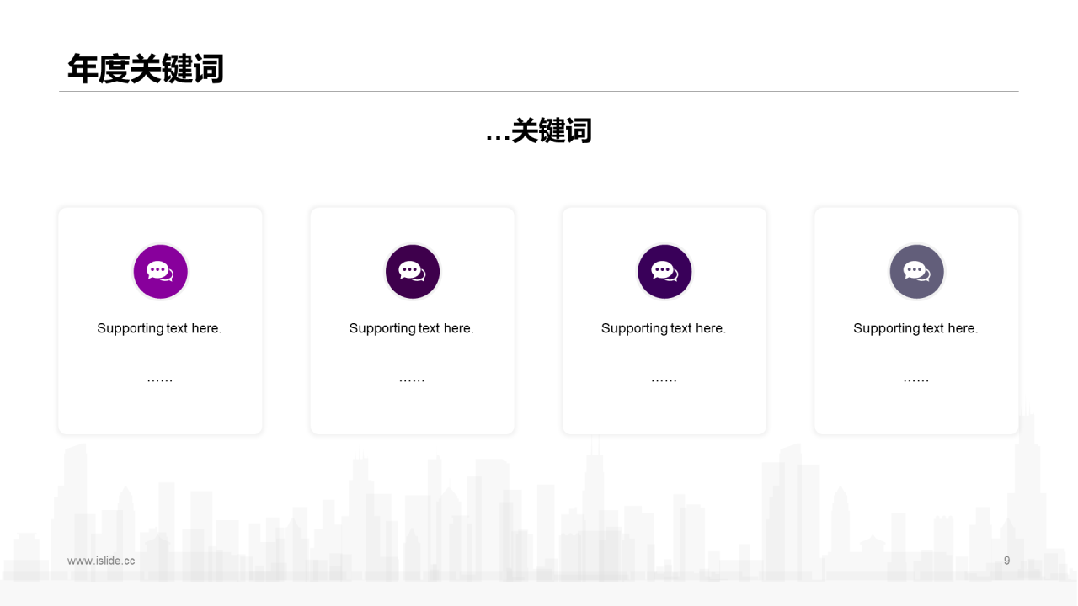
Task: Click the deep indigo chat bubble icon
Action: tap(664, 272)
